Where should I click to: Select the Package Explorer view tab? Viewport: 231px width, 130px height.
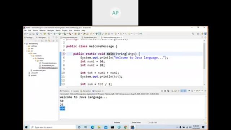click(29, 38)
